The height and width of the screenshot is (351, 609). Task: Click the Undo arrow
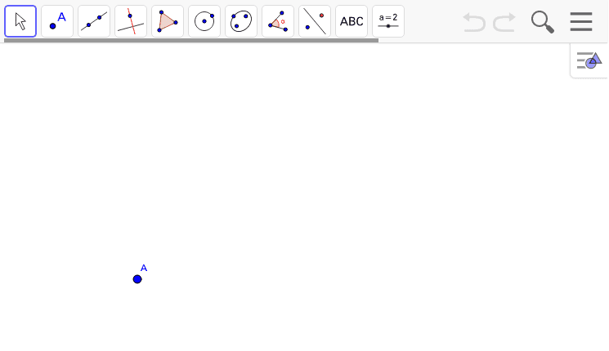tap(474, 22)
